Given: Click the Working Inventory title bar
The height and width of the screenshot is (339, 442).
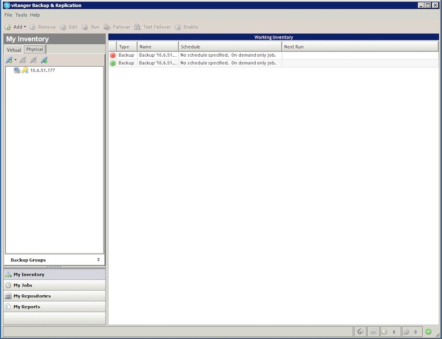Looking at the screenshot, I should tap(274, 37).
